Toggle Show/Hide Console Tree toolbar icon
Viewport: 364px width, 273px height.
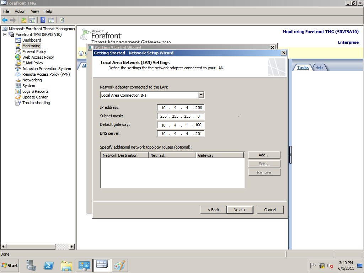click(x=32, y=20)
